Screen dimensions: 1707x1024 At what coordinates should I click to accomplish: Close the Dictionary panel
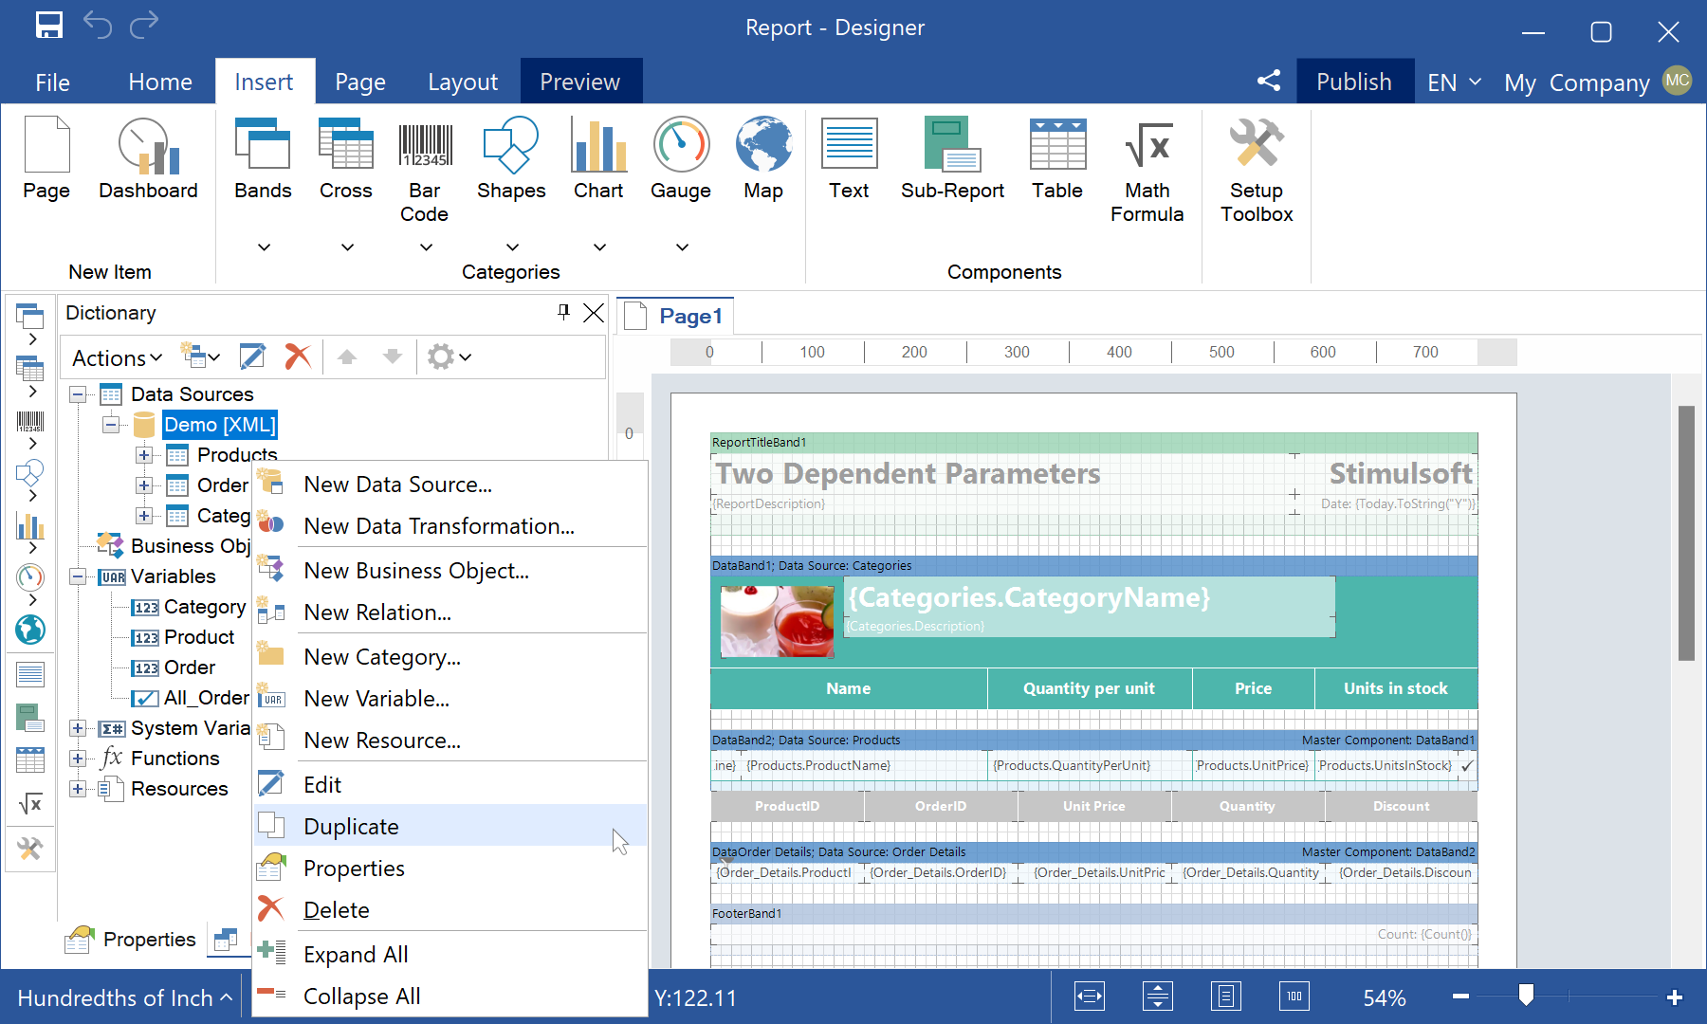(x=594, y=312)
